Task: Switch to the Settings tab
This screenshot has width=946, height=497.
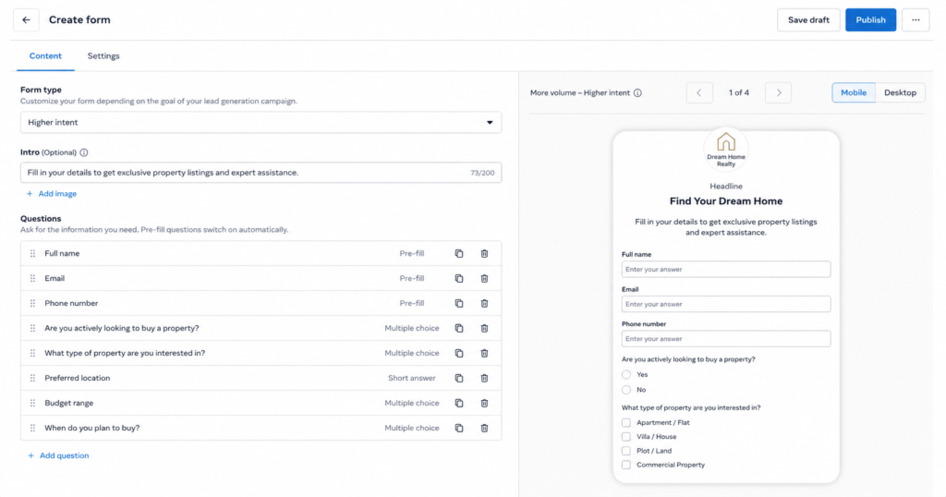Action: click(x=103, y=56)
